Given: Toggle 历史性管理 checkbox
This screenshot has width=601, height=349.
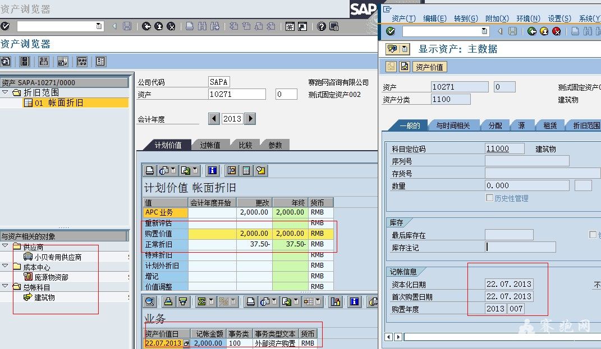Looking at the screenshot, I should pyautogui.click(x=489, y=197).
